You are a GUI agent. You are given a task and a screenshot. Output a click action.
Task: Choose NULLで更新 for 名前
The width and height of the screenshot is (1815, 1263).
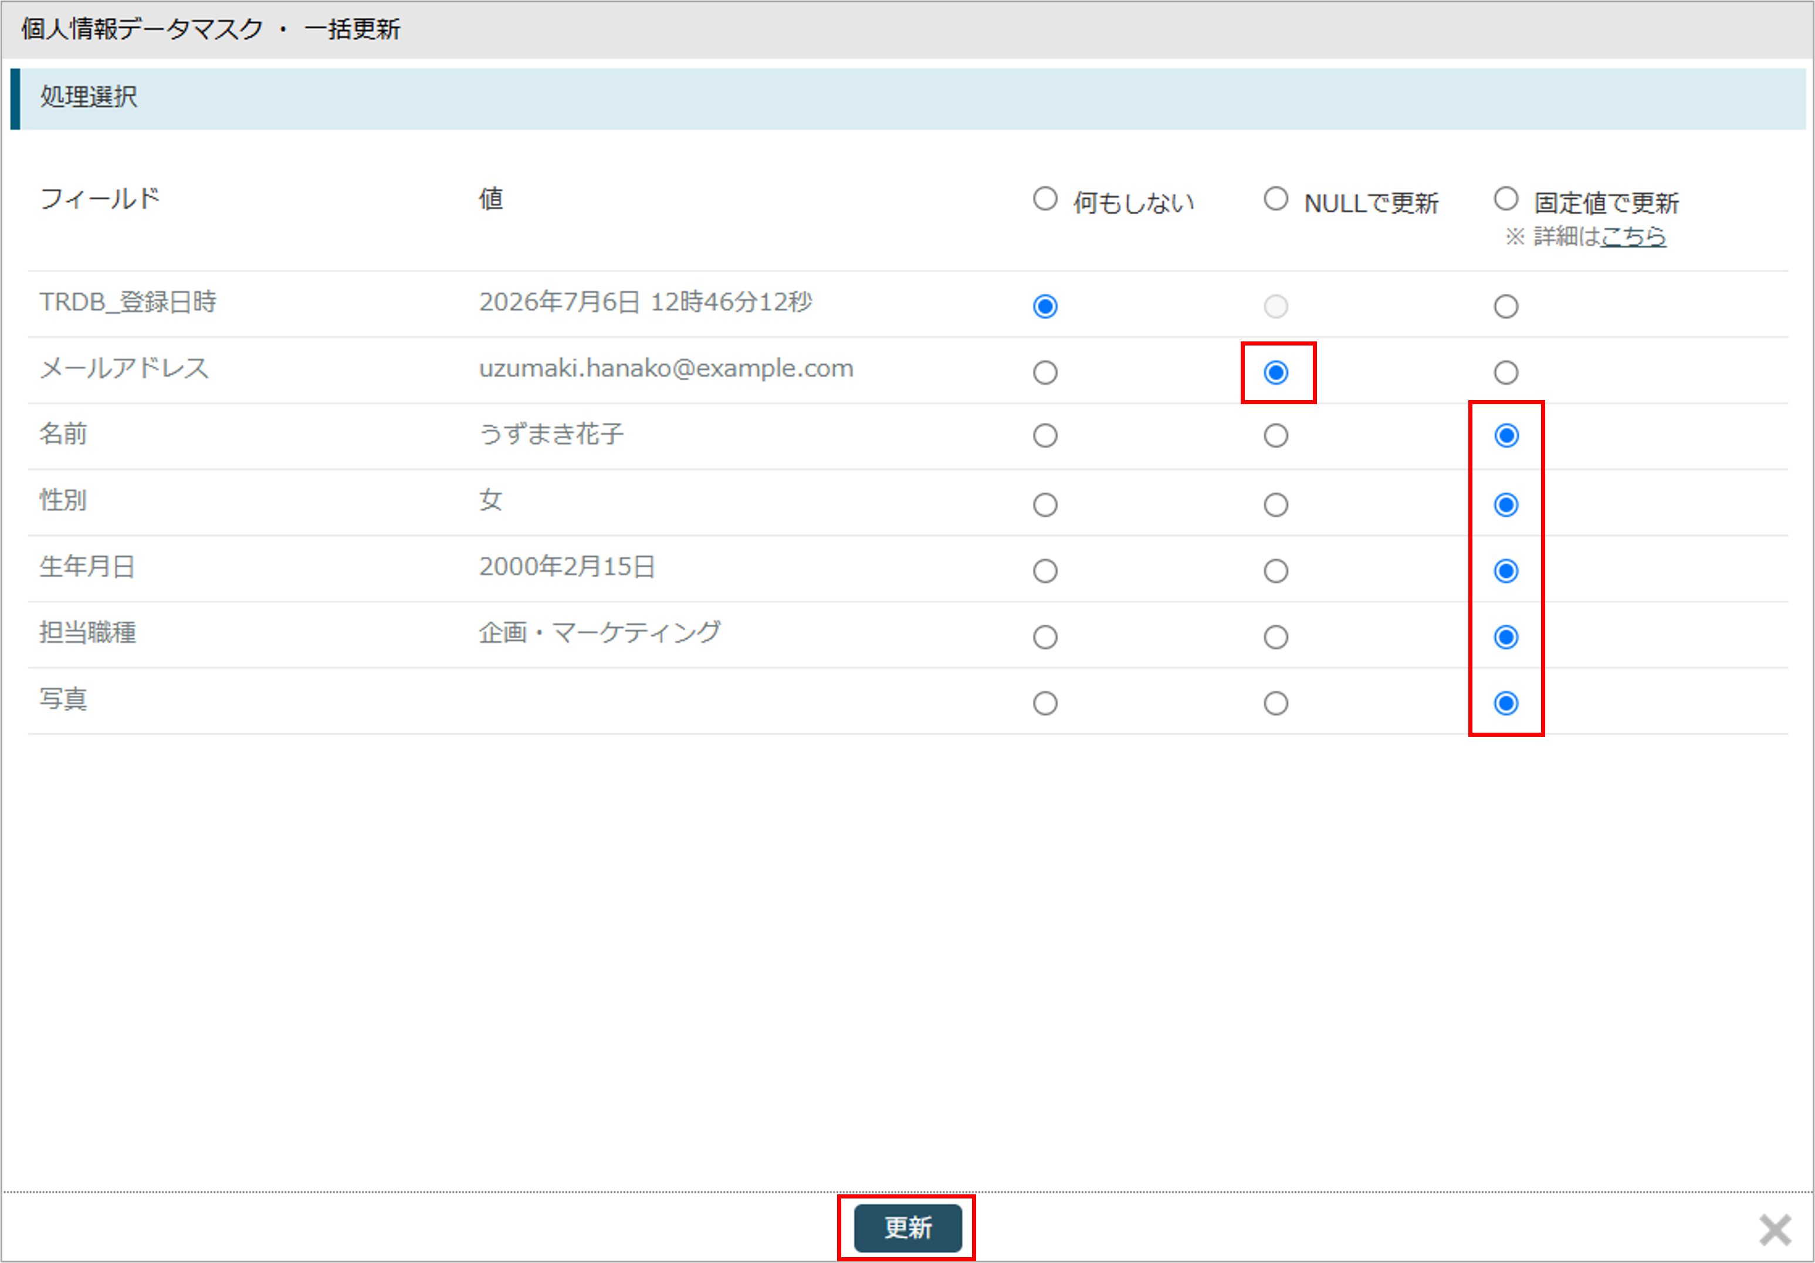pos(1276,435)
